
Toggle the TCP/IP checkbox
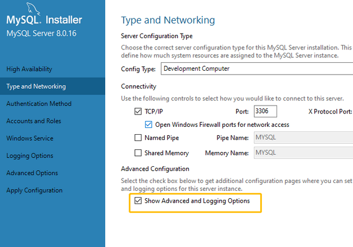pos(138,111)
